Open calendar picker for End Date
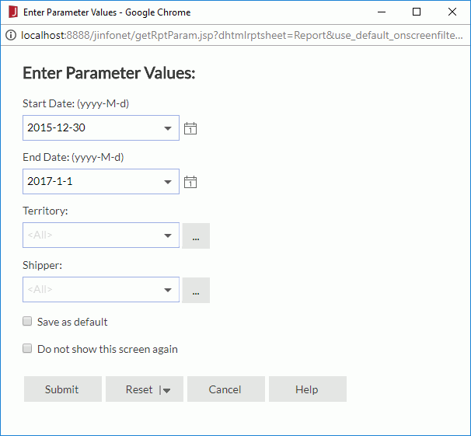 pos(190,182)
